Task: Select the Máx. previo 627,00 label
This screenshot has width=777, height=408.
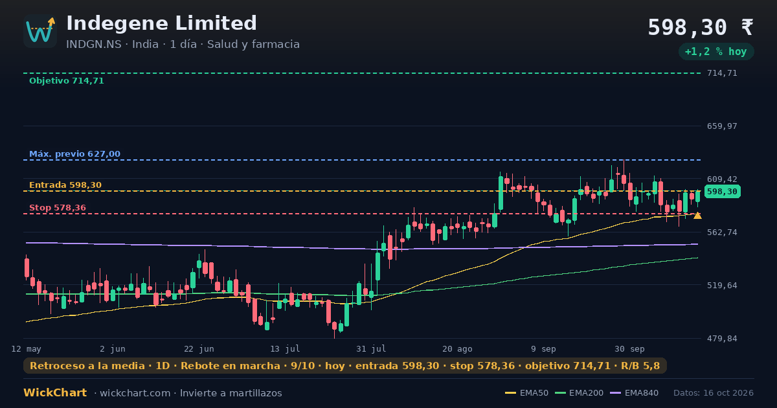Action: [74, 154]
